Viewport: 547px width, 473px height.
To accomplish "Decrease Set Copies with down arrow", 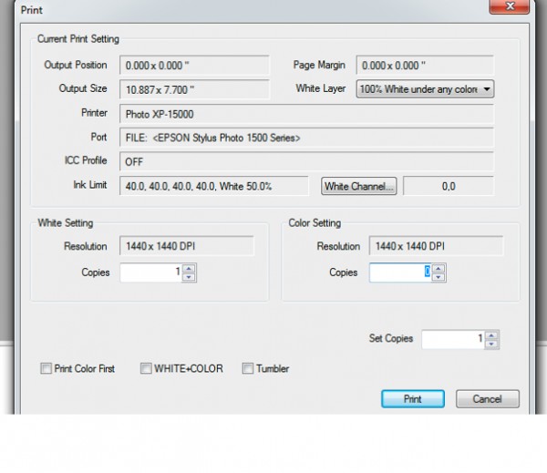I will (492, 344).
